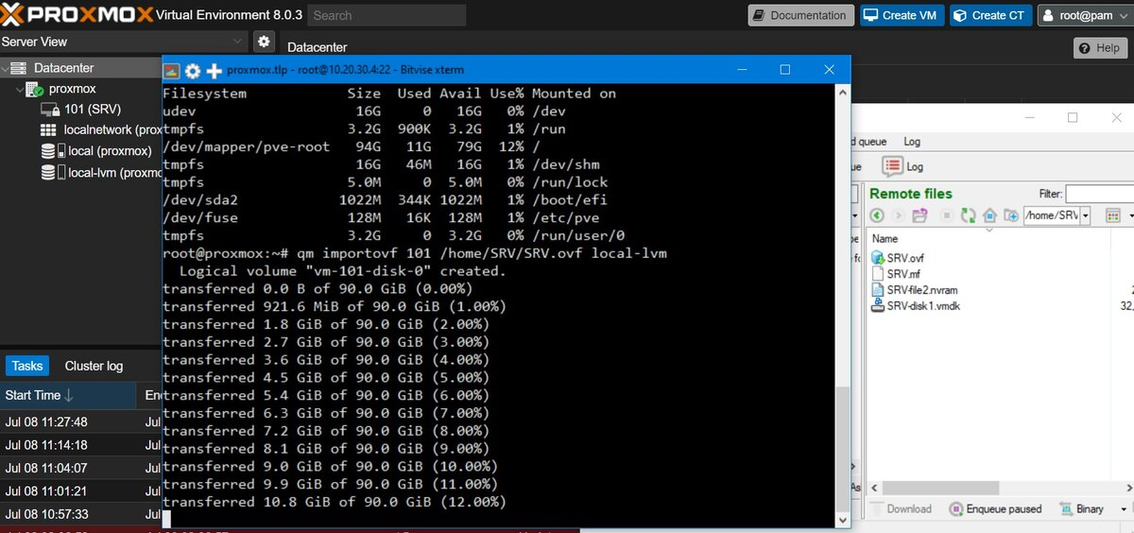Click the Create VM button
Image resolution: width=1134 pixels, height=533 pixels.
coord(901,15)
